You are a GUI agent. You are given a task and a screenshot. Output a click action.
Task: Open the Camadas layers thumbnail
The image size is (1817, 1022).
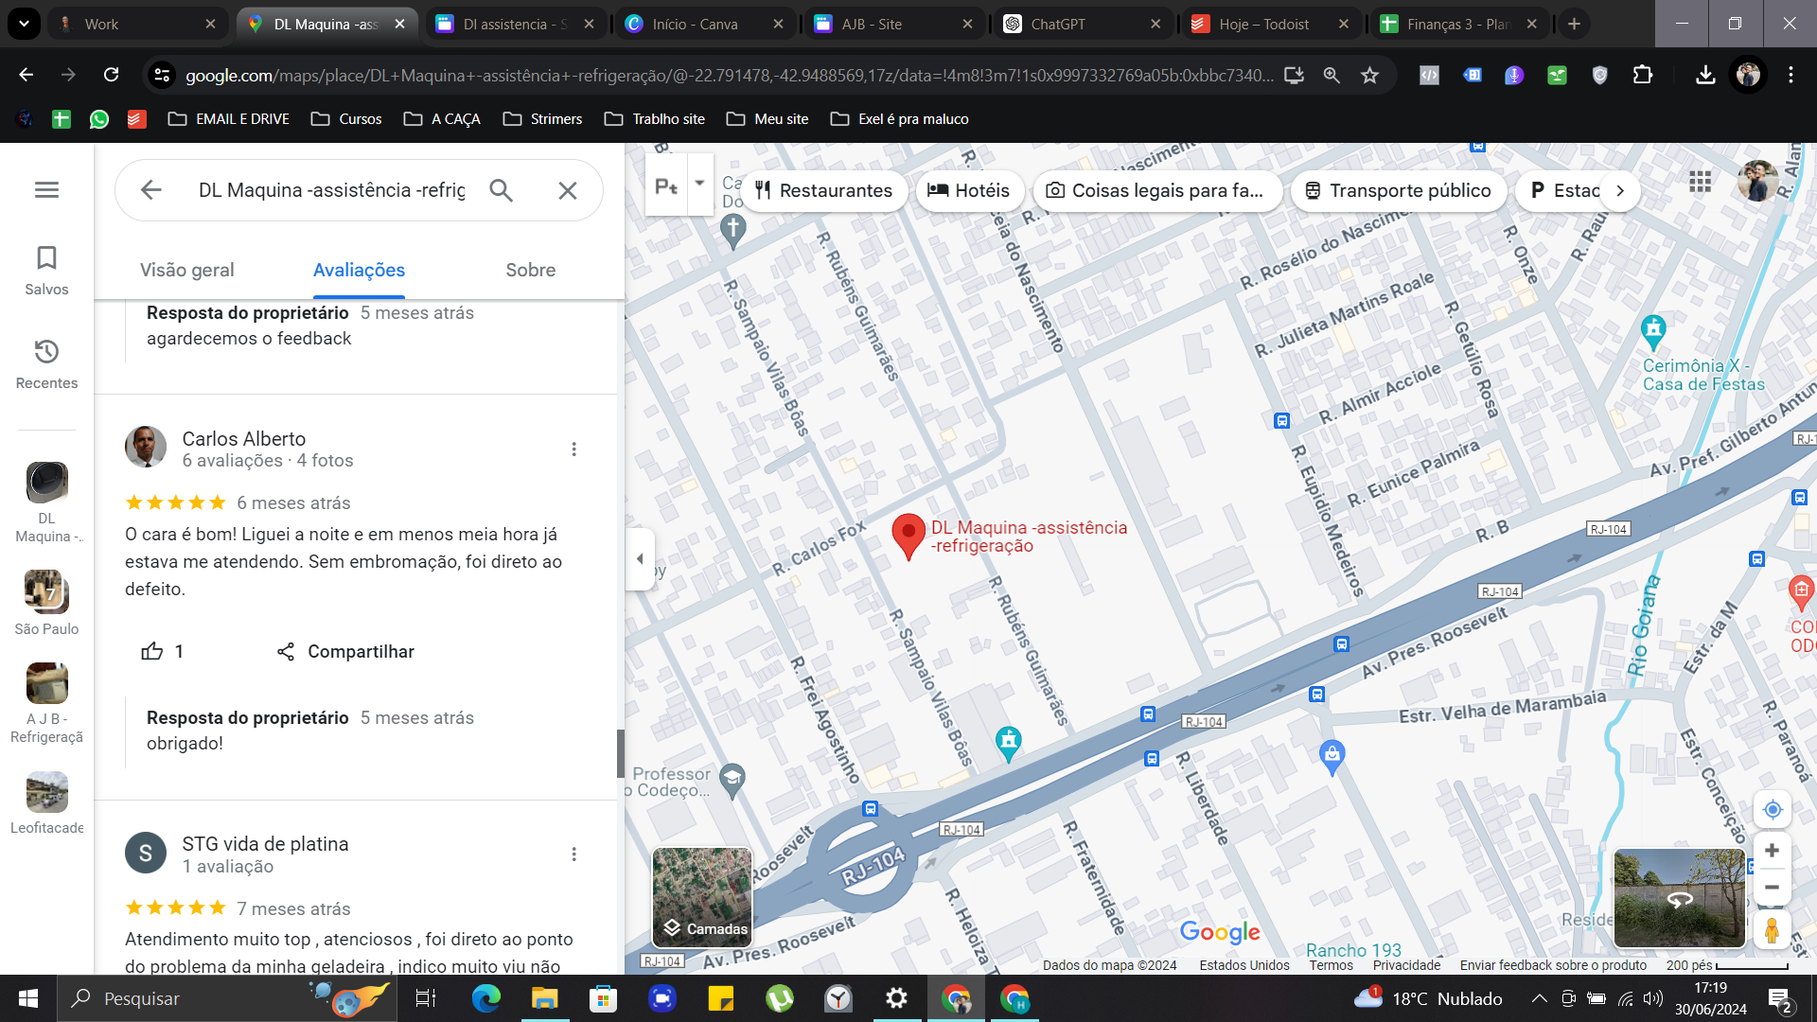pos(702,897)
